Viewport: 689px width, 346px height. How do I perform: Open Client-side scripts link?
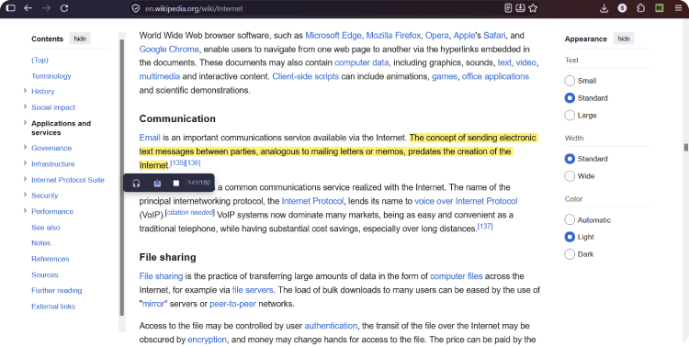305,76
